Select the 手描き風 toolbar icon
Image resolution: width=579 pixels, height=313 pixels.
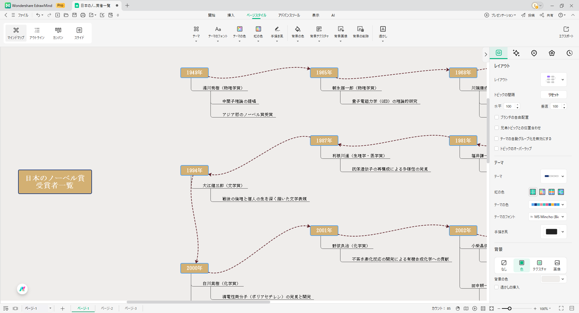(277, 30)
